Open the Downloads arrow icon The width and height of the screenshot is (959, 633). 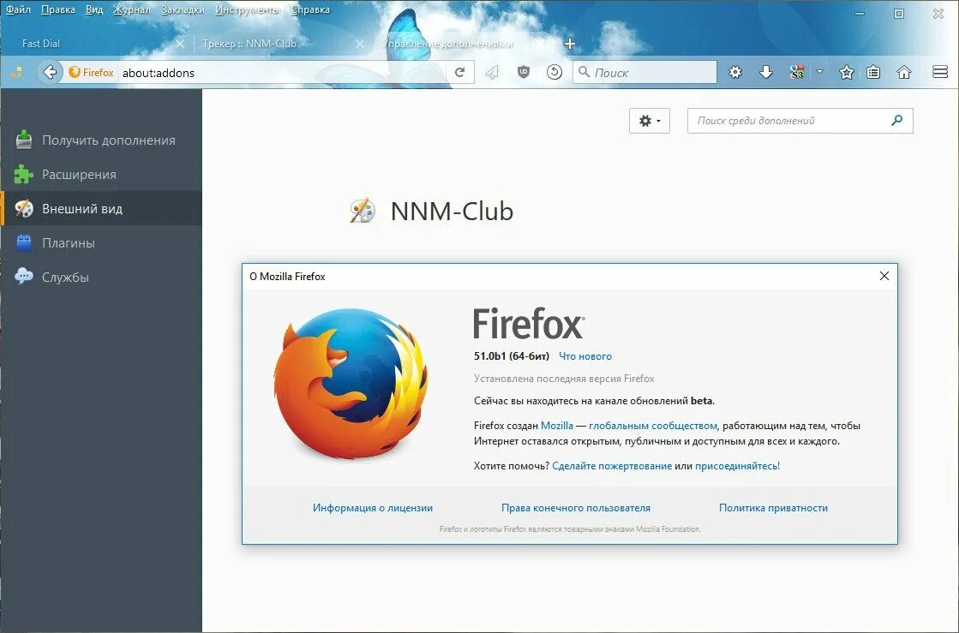[765, 72]
